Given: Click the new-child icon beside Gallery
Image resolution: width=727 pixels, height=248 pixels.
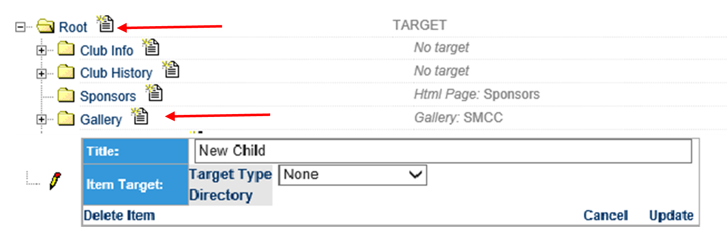Looking at the screenshot, I should [140, 116].
